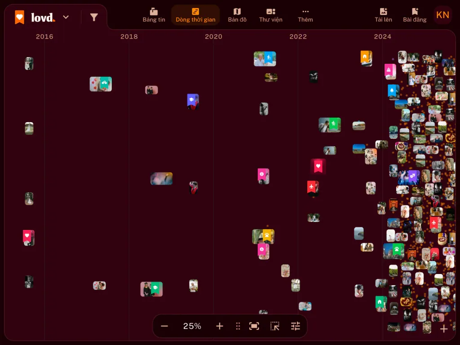Click the 2016 year marker

(44, 37)
